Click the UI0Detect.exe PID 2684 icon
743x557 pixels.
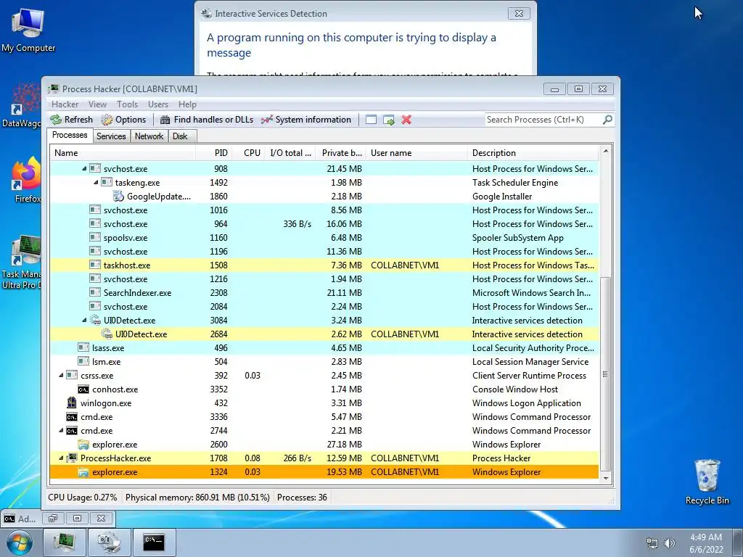[x=107, y=334]
